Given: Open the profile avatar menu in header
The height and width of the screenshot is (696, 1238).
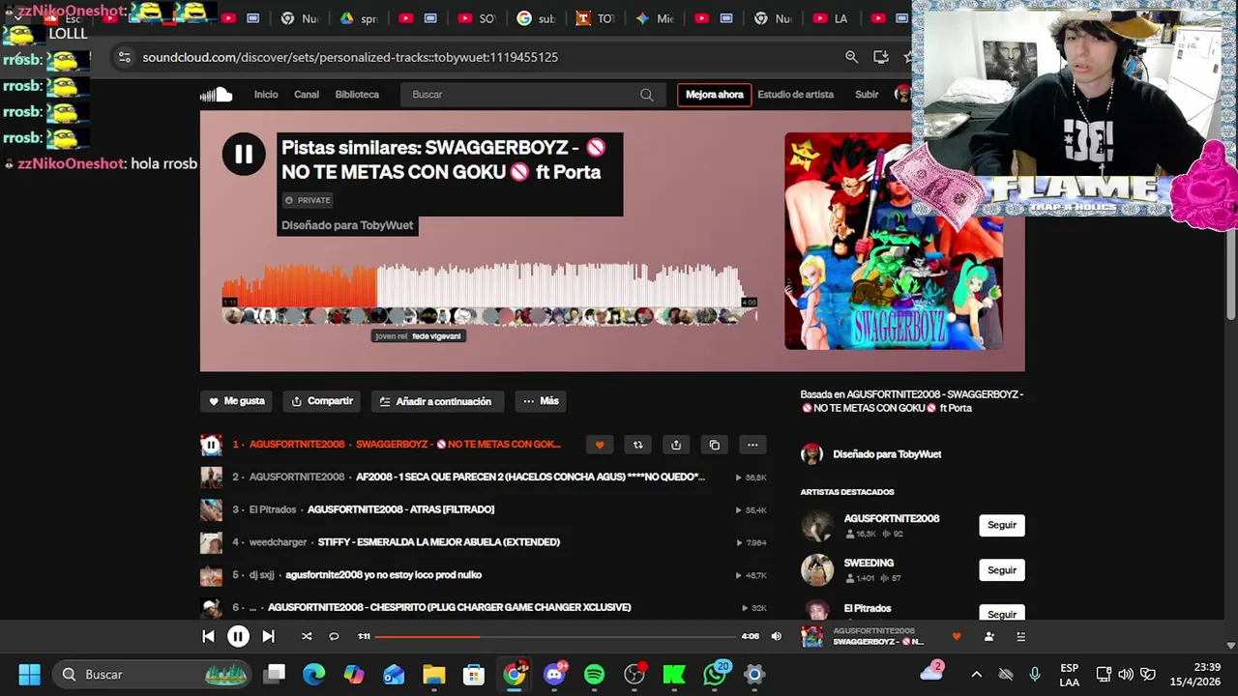Looking at the screenshot, I should 902,94.
